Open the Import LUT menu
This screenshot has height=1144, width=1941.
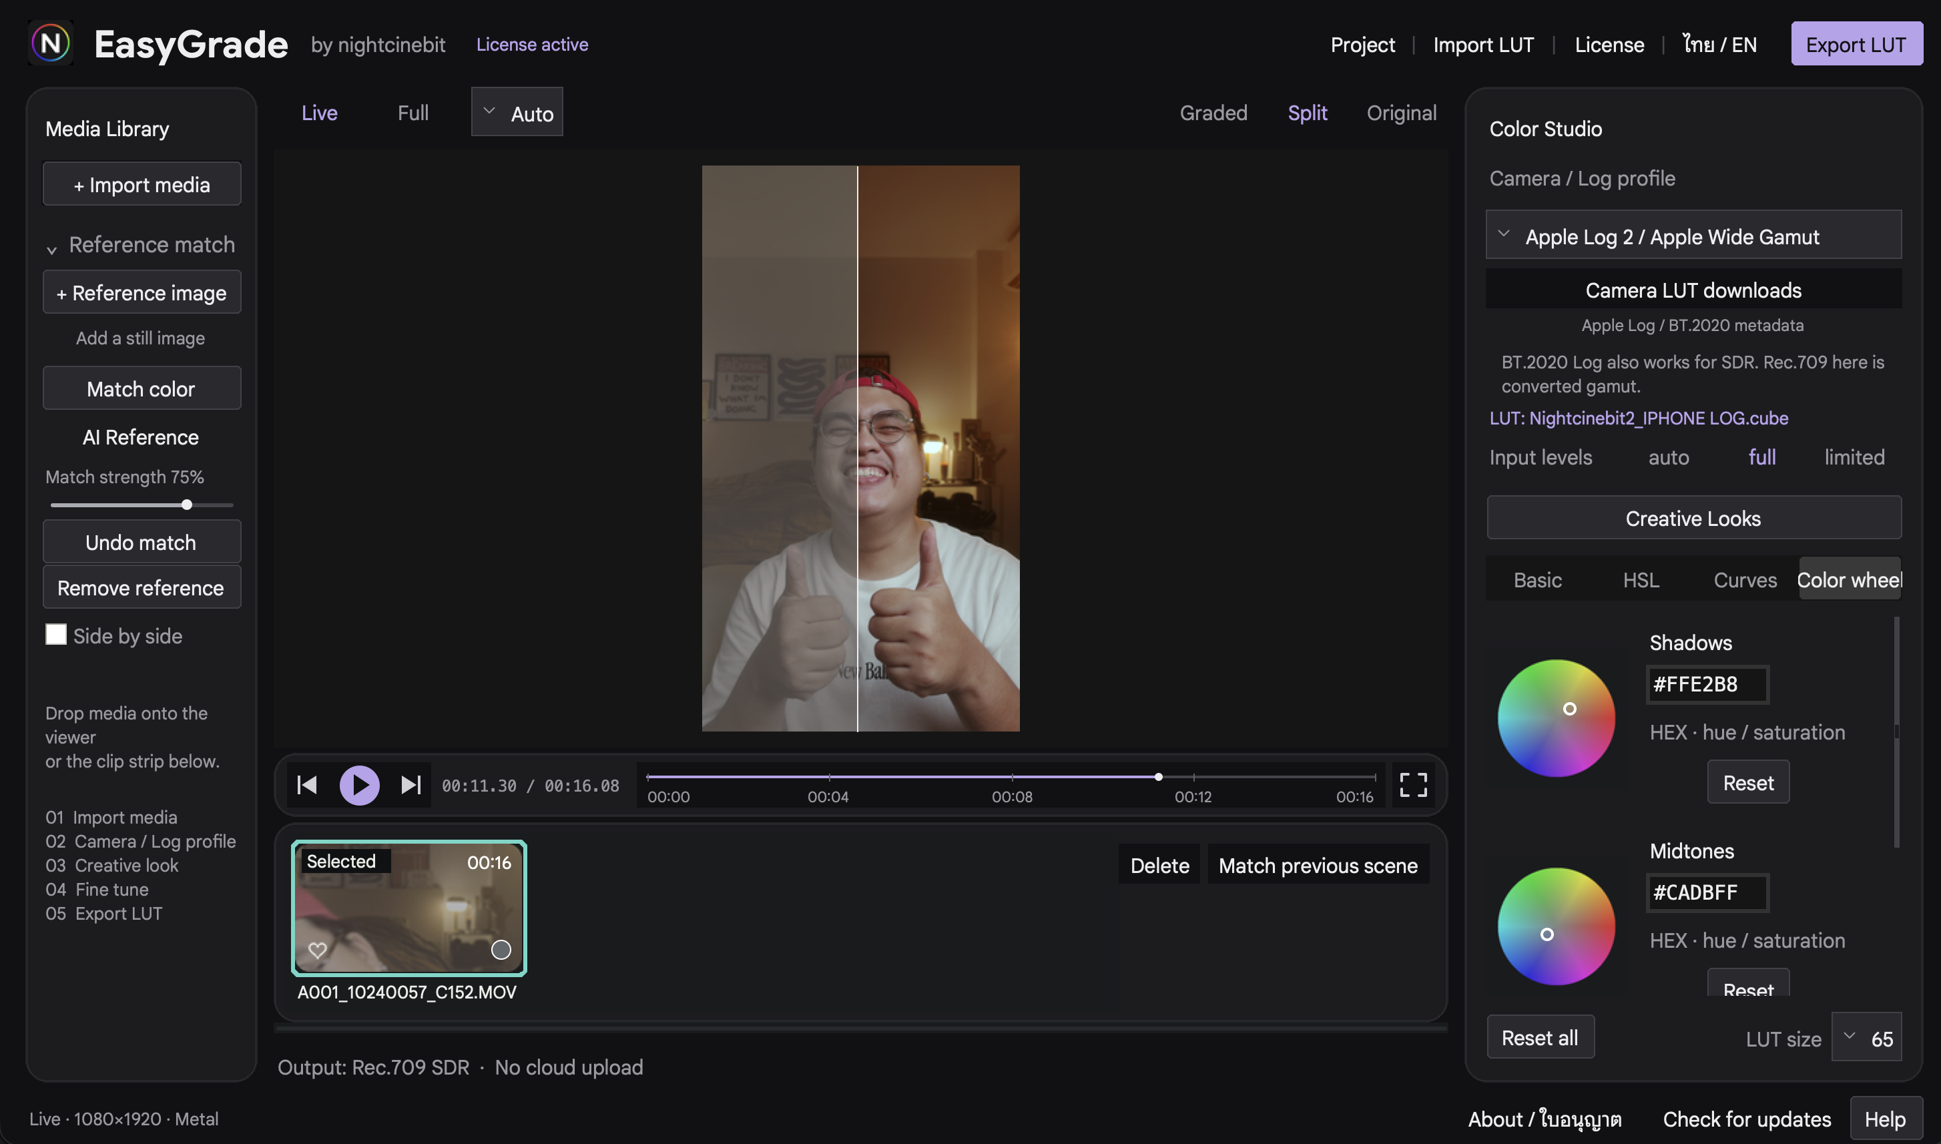point(1482,44)
